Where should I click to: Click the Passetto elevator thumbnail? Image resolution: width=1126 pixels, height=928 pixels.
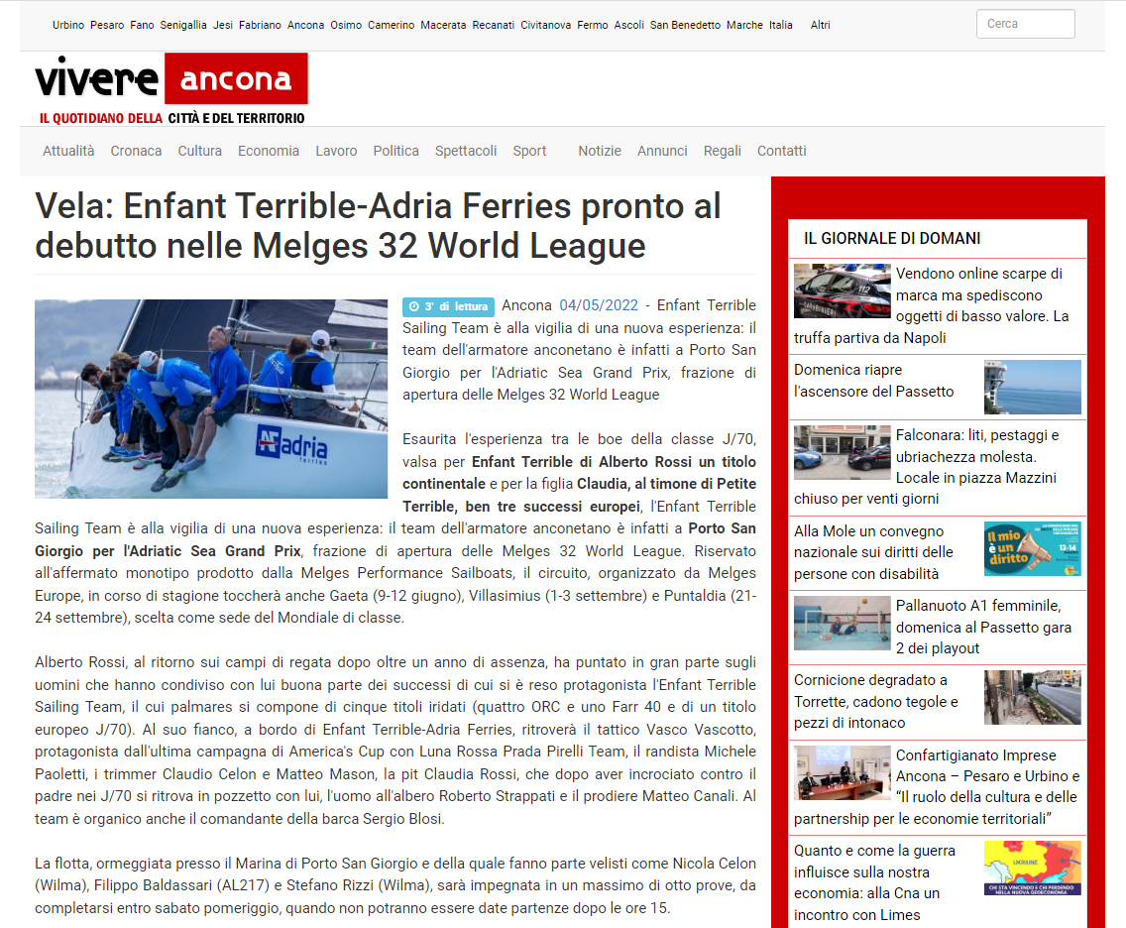1033,387
